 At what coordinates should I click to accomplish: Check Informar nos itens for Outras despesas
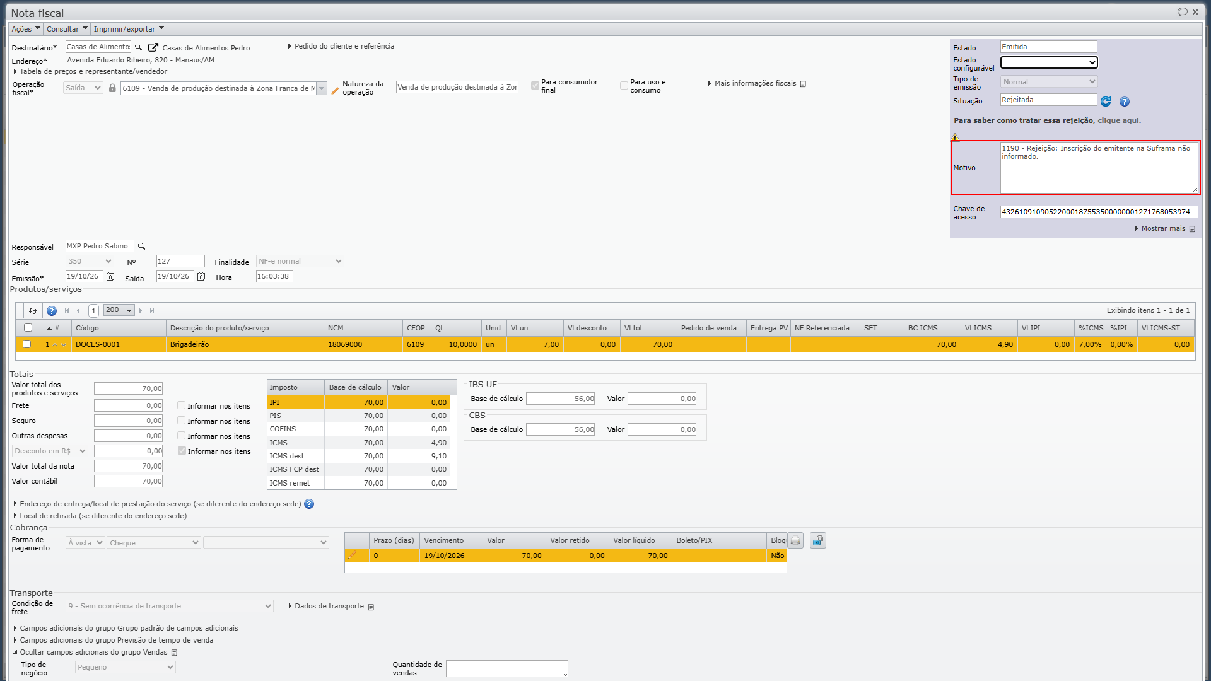pyautogui.click(x=181, y=436)
